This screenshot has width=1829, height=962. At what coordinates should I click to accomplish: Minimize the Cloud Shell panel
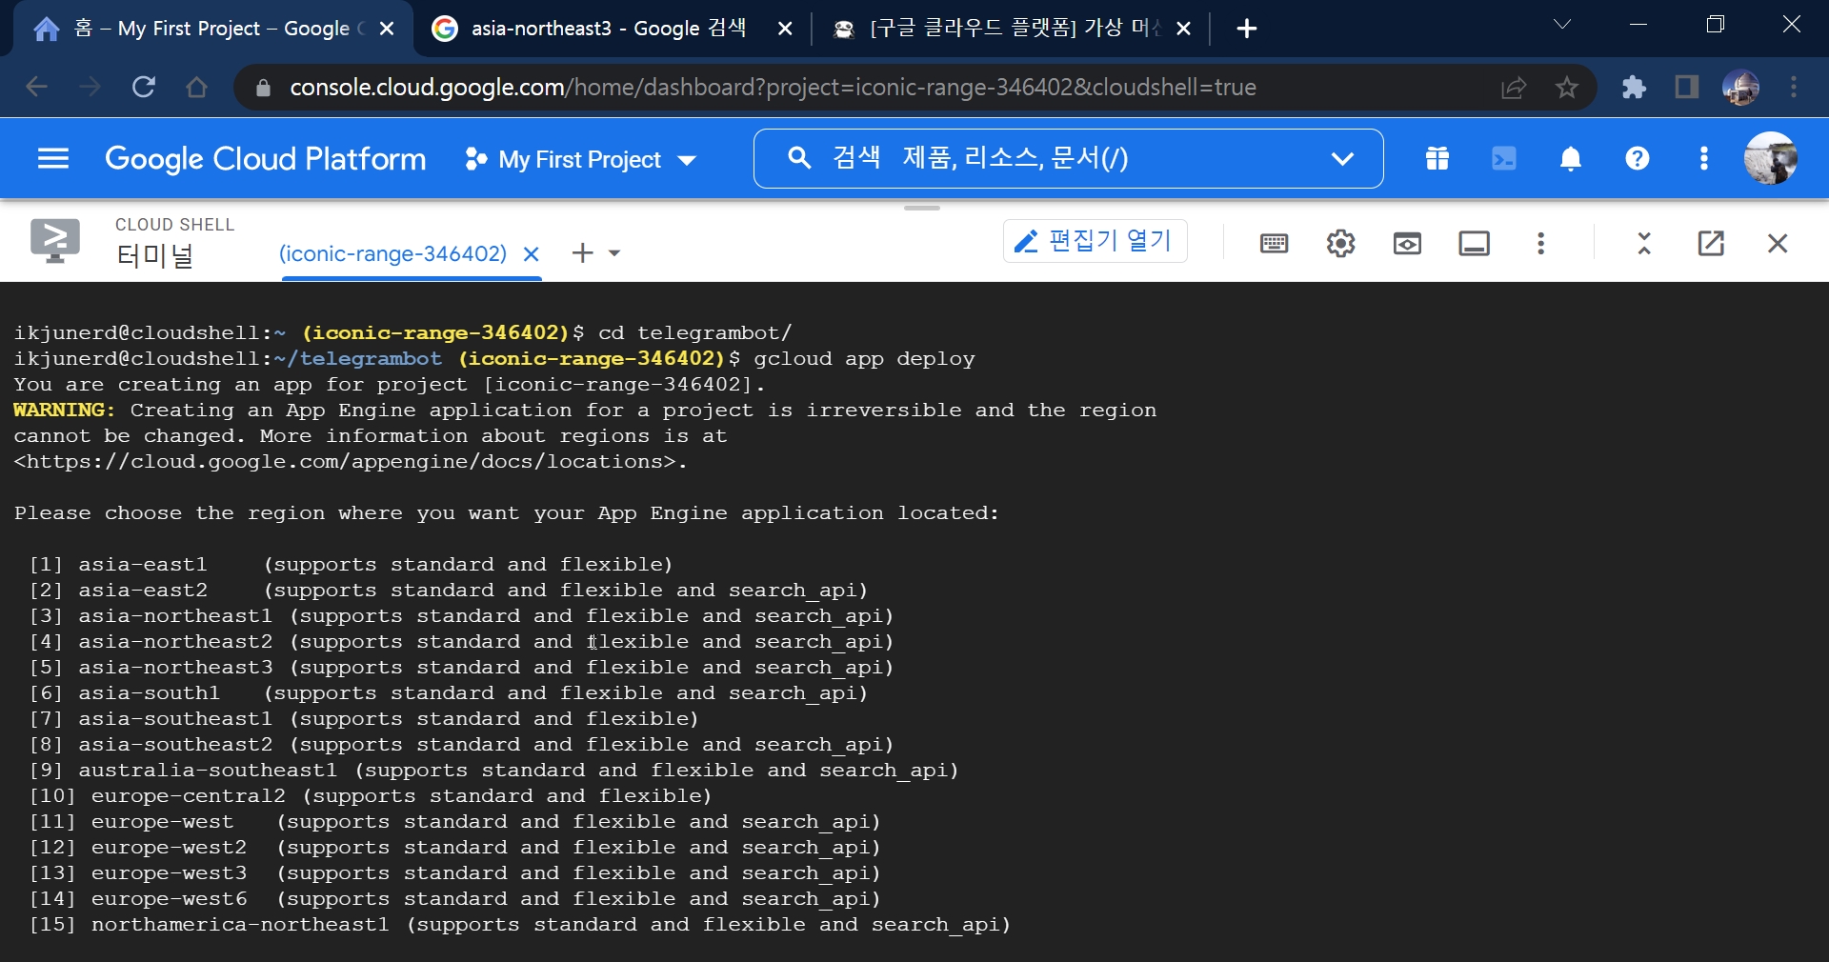(x=1644, y=244)
